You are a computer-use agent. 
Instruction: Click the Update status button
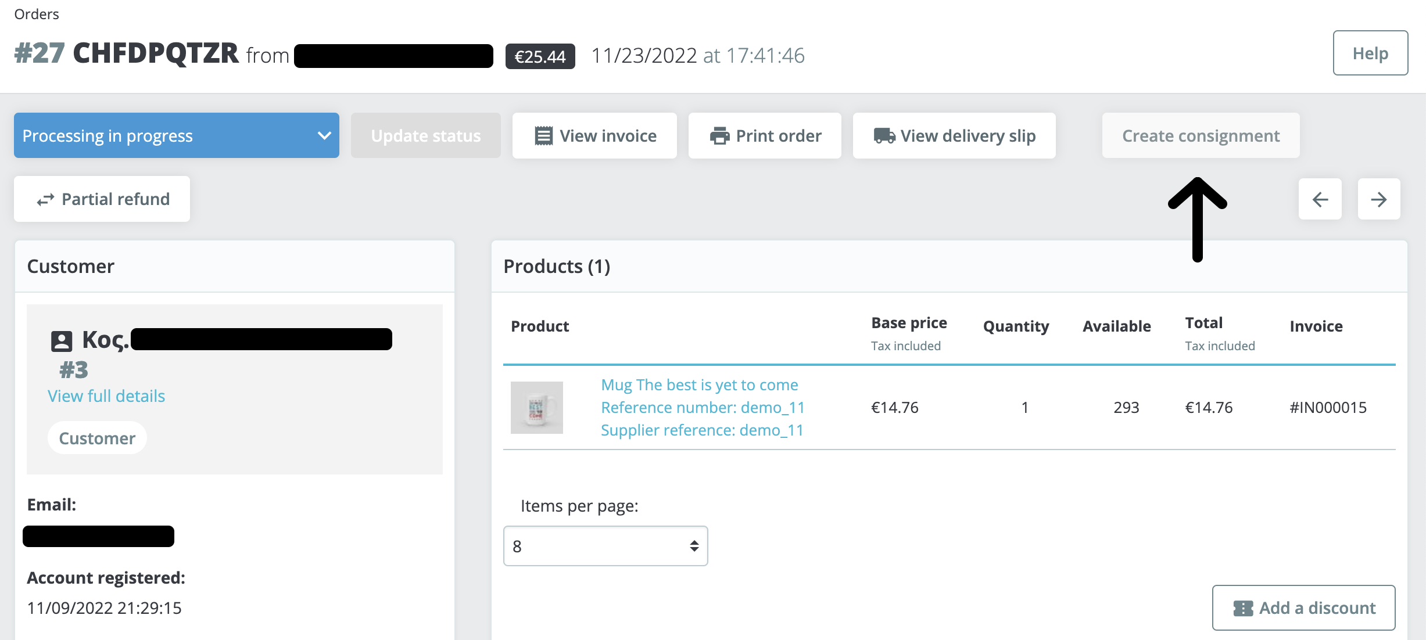[425, 135]
